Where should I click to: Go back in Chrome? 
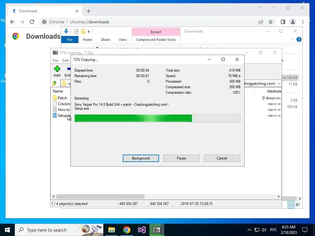[x=12, y=22]
